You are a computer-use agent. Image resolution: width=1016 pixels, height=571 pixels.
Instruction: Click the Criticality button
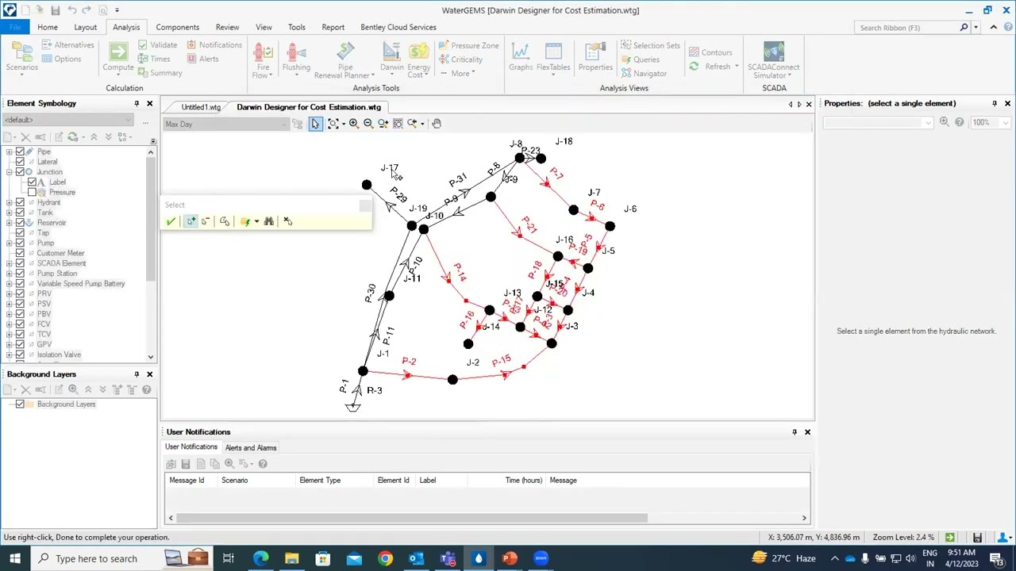pyautogui.click(x=460, y=59)
